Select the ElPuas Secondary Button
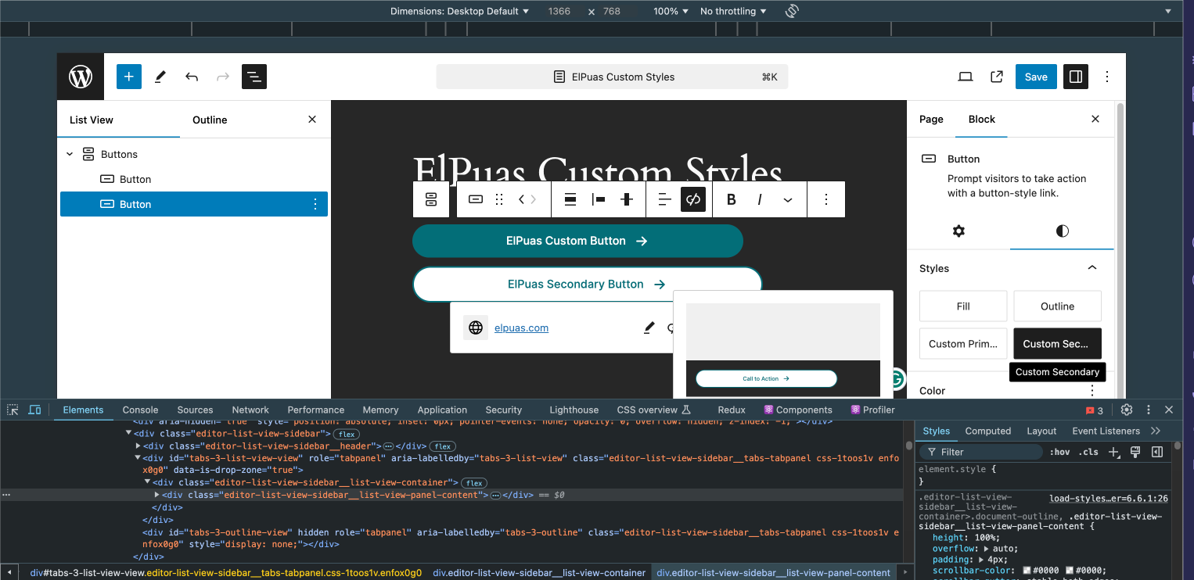 (587, 284)
